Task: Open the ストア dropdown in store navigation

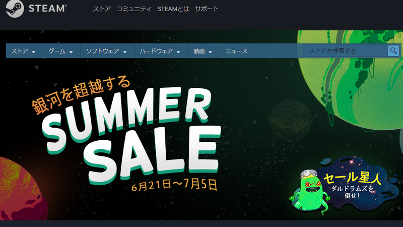Action: tap(24, 51)
